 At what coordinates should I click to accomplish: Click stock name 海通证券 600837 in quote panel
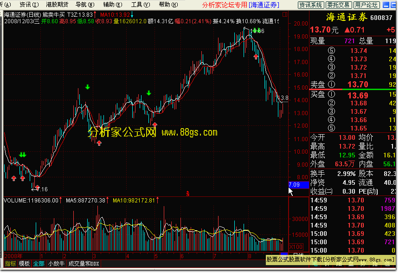359,17
